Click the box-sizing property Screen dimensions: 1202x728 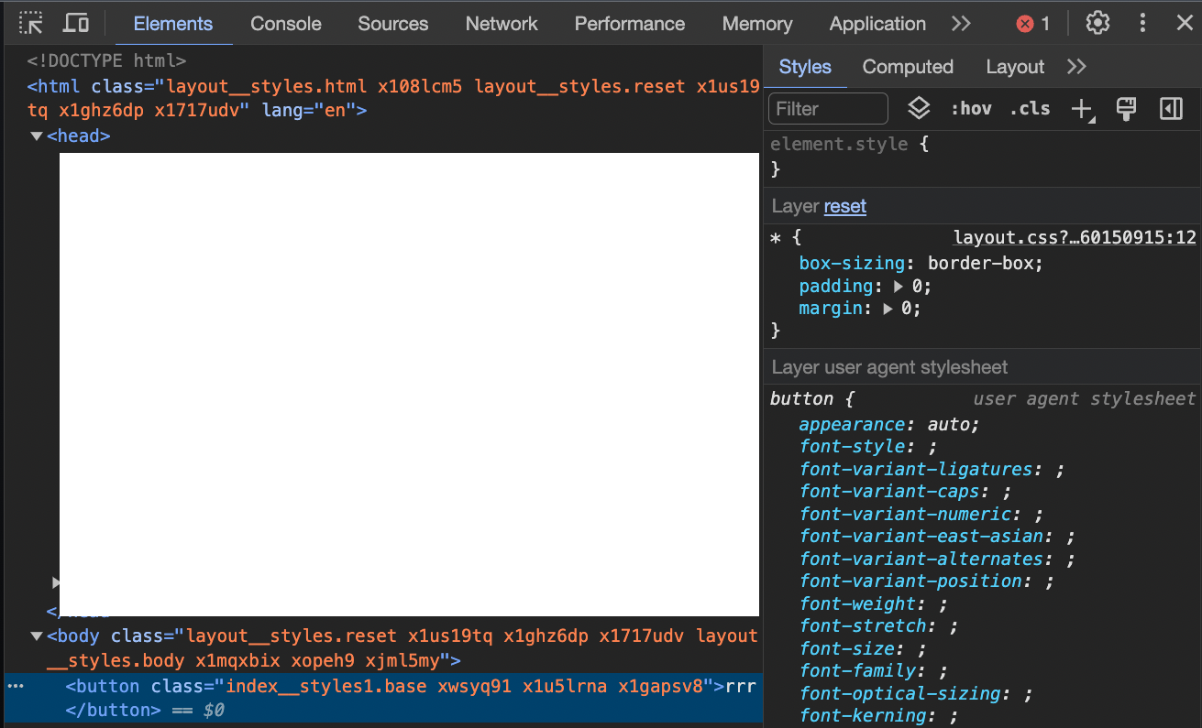(853, 264)
